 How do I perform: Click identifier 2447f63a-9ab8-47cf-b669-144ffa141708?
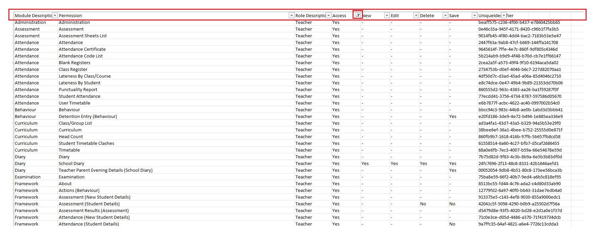[x=518, y=42]
